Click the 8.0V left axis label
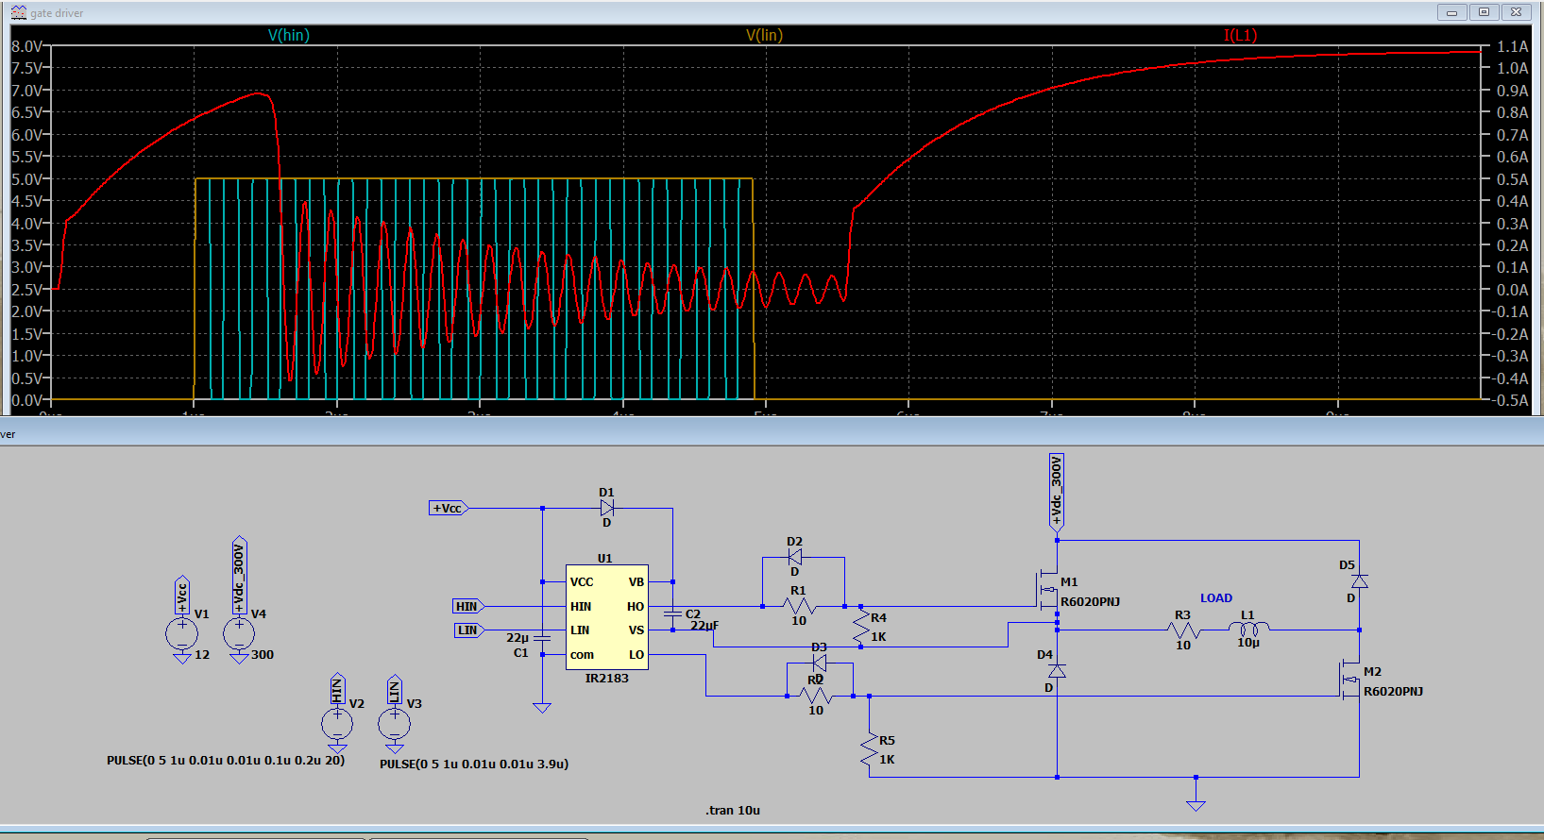 click(26, 45)
